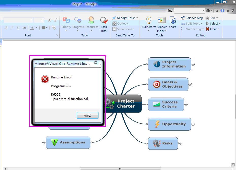The image size is (236, 170).
Task: Open the Priority marker menu
Action: coord(66,24)
